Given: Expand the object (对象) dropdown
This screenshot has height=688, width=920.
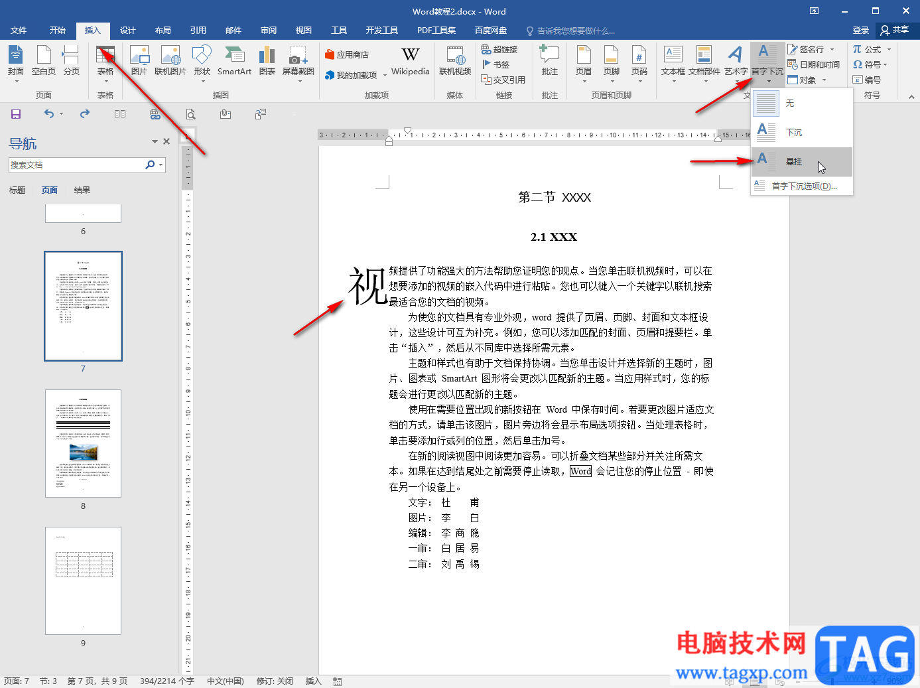Looking at the screenshot, I should (x=824, y=80).
